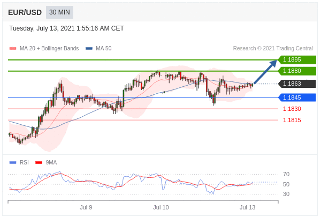Image resolution: width=321 pixels, height=218 pixels.
Task: Select the blue MA 50 legend swatch
Action: pos(89,49)
